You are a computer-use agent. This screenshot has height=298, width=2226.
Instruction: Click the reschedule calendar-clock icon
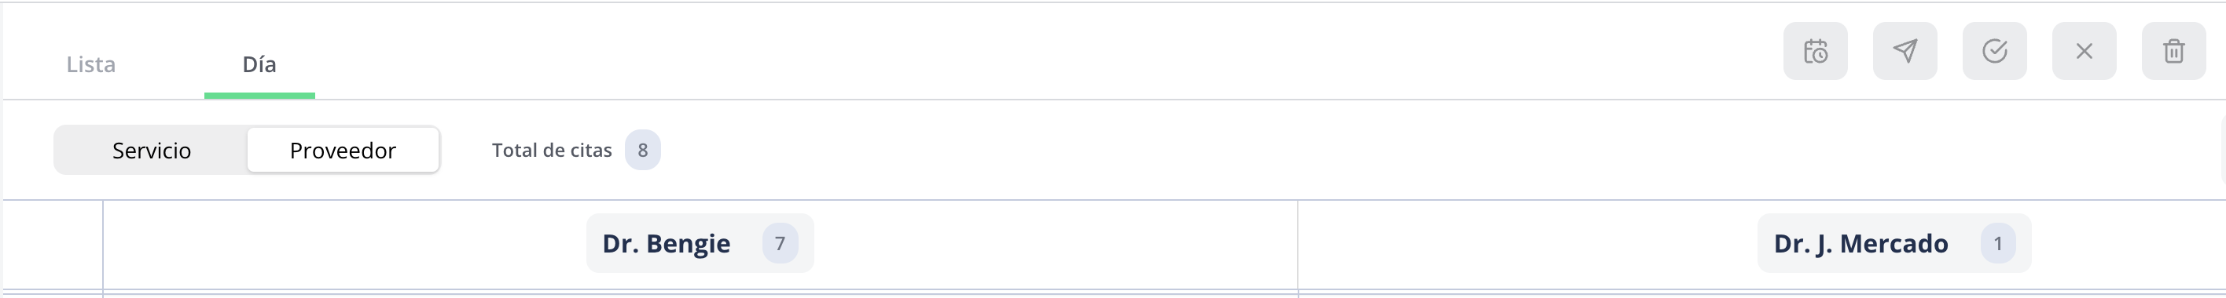tap(1815, 52)
